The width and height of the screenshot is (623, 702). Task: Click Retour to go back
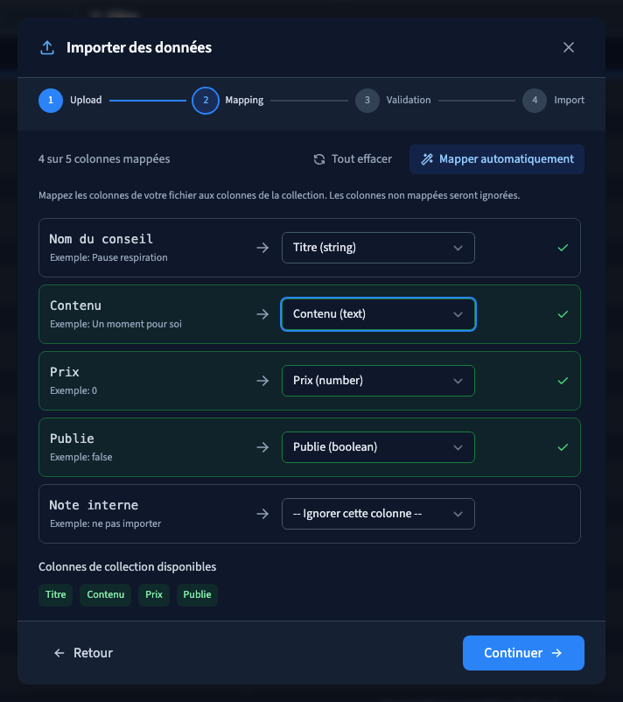tap(83, 653)
